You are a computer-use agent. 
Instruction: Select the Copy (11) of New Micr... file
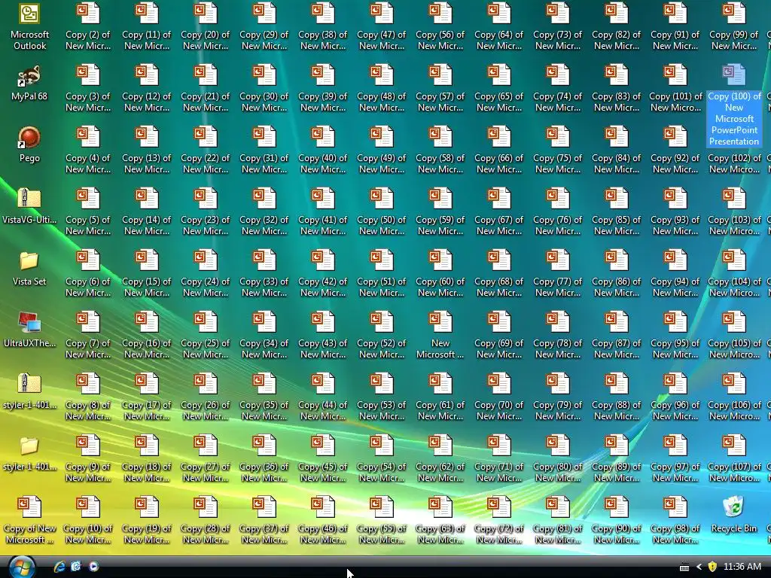pyautogui.click(x=147, y=27)
